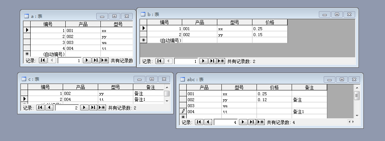Viewport: 385px width, 141px height.
Task: Select 产品 column header in table a
Action: (x=83, y=24)
